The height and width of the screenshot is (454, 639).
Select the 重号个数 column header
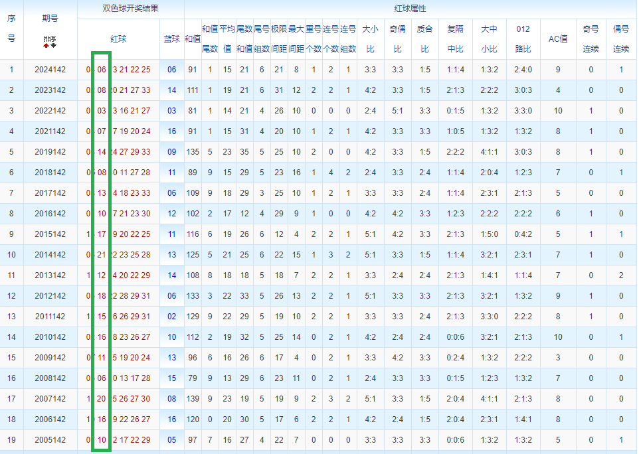pos(314,39)
